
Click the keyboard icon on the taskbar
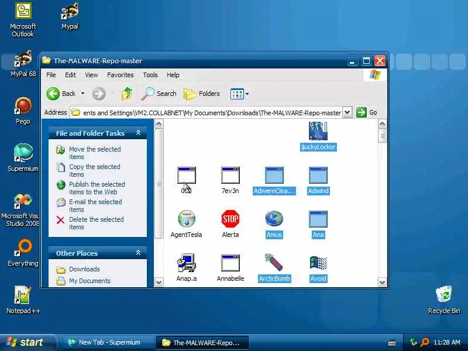click(392, 343)
